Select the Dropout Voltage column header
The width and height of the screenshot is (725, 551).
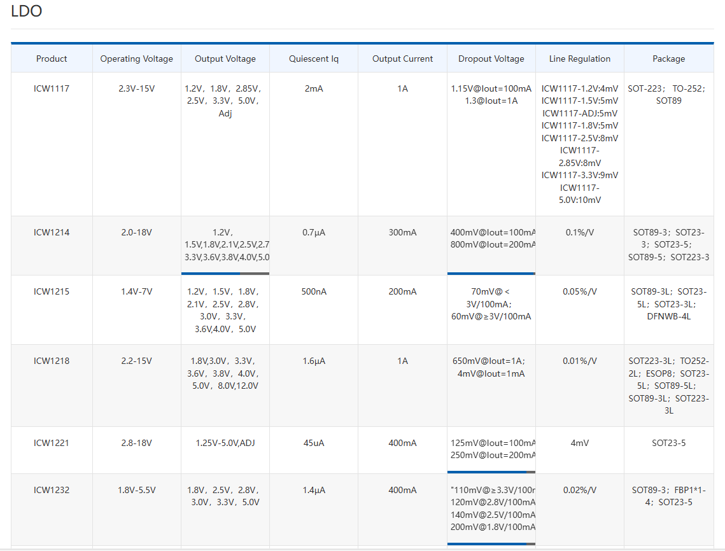click(491, 59)
